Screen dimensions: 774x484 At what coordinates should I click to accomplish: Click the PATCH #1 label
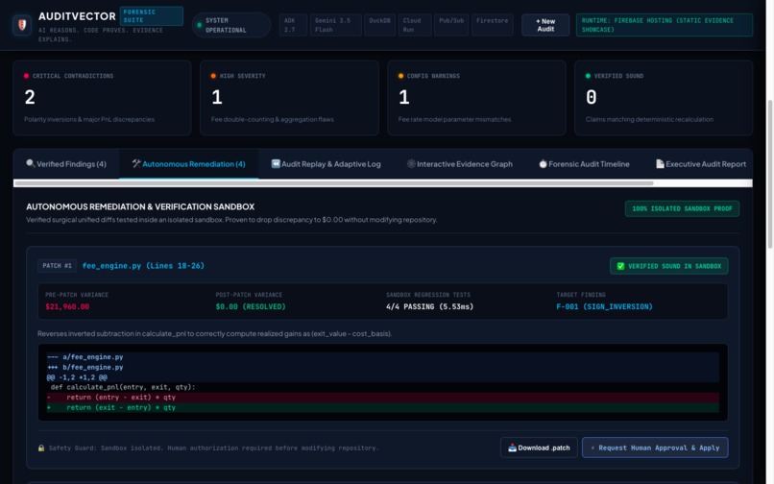pos(57,266)
